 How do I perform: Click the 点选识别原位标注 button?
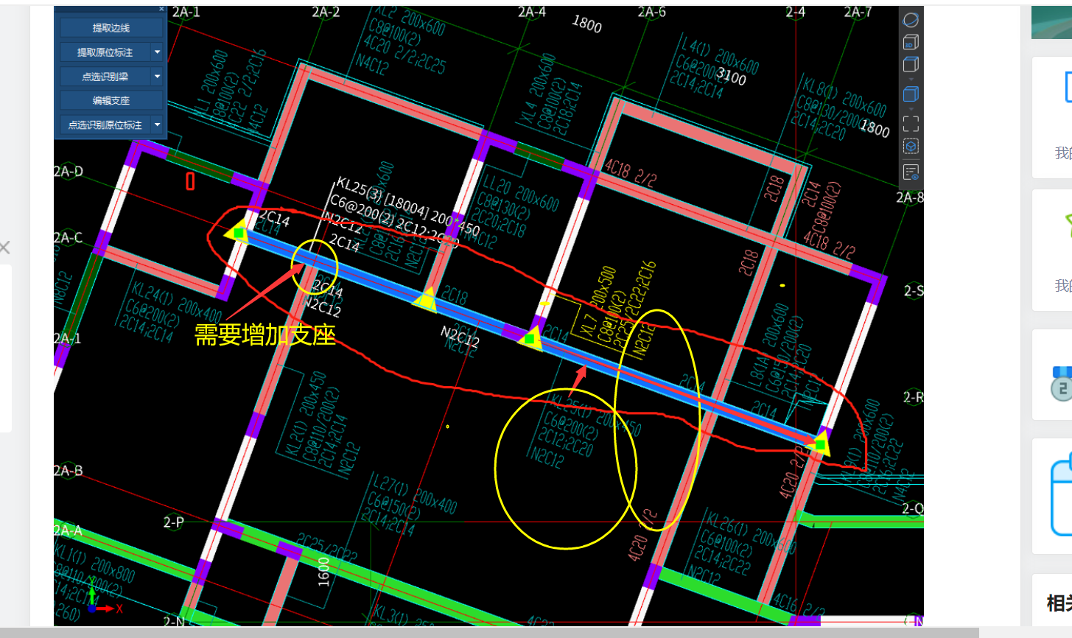tap(105, 125)
